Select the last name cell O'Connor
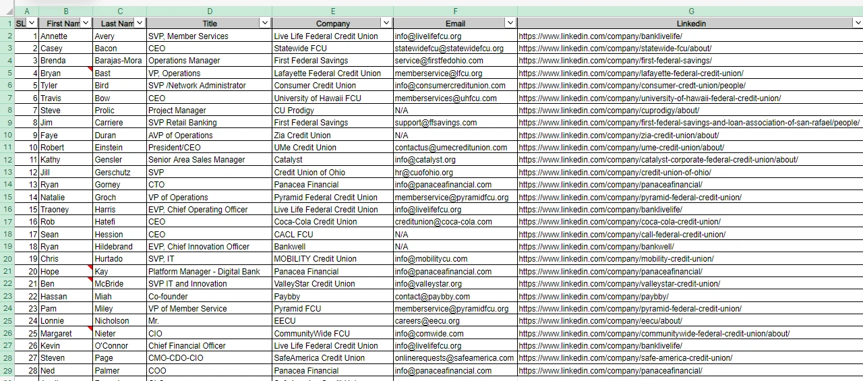 coord(119,345)
